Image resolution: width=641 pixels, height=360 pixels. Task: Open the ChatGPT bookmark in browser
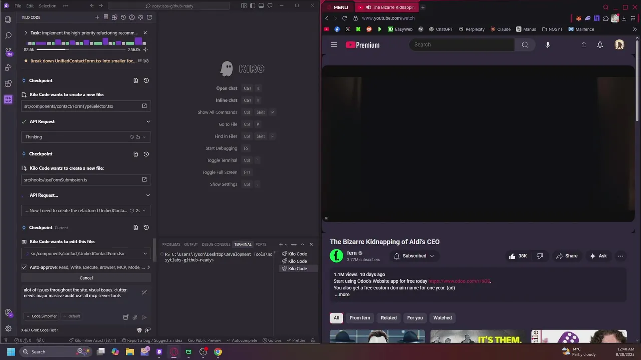[x=440, y=29]
